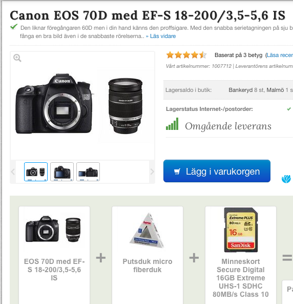Image resolution: width=293 pixels, height=304 pixels.
Task: Open the SanDisk 16GB memory card item
Action: (241, 255)
